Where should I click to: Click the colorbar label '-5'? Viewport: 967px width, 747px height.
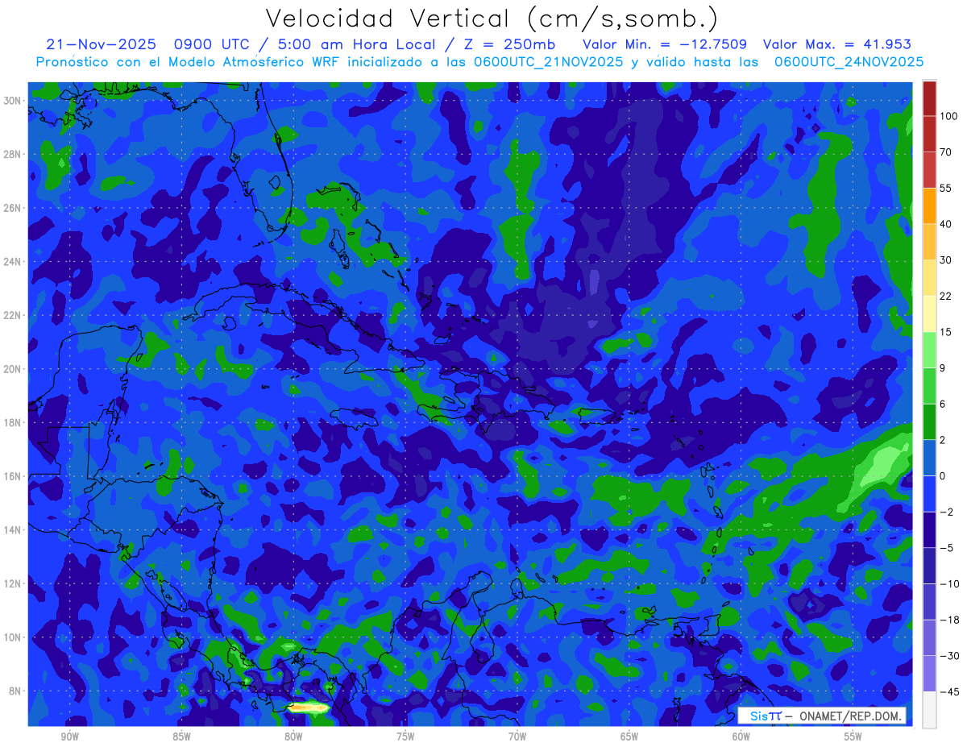(x=946, y=548)
